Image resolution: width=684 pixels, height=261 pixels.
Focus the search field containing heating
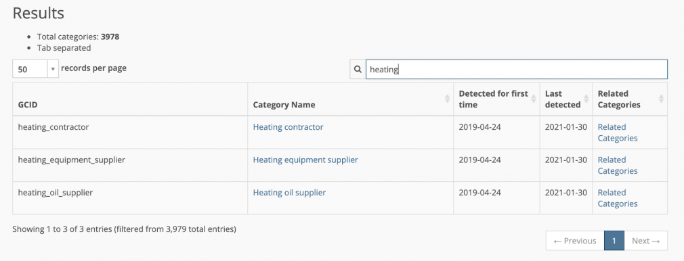point(516,69)
